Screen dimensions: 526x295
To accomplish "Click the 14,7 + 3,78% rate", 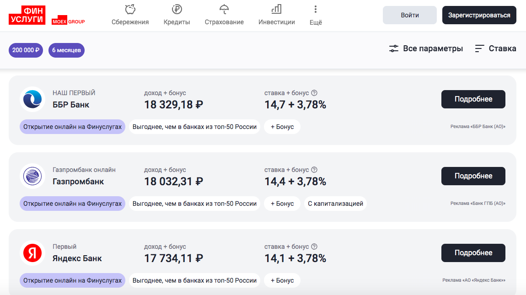I will click(295, 105).
